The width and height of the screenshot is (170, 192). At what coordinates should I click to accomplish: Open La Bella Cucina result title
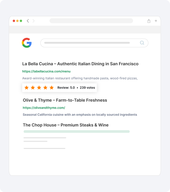coord(80,64)
